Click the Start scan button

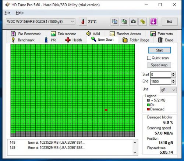click(160, 50)
